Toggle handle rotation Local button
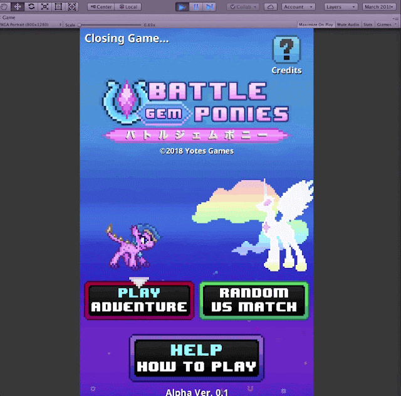The height and width of the screenshot is (396, 401). 128,7
